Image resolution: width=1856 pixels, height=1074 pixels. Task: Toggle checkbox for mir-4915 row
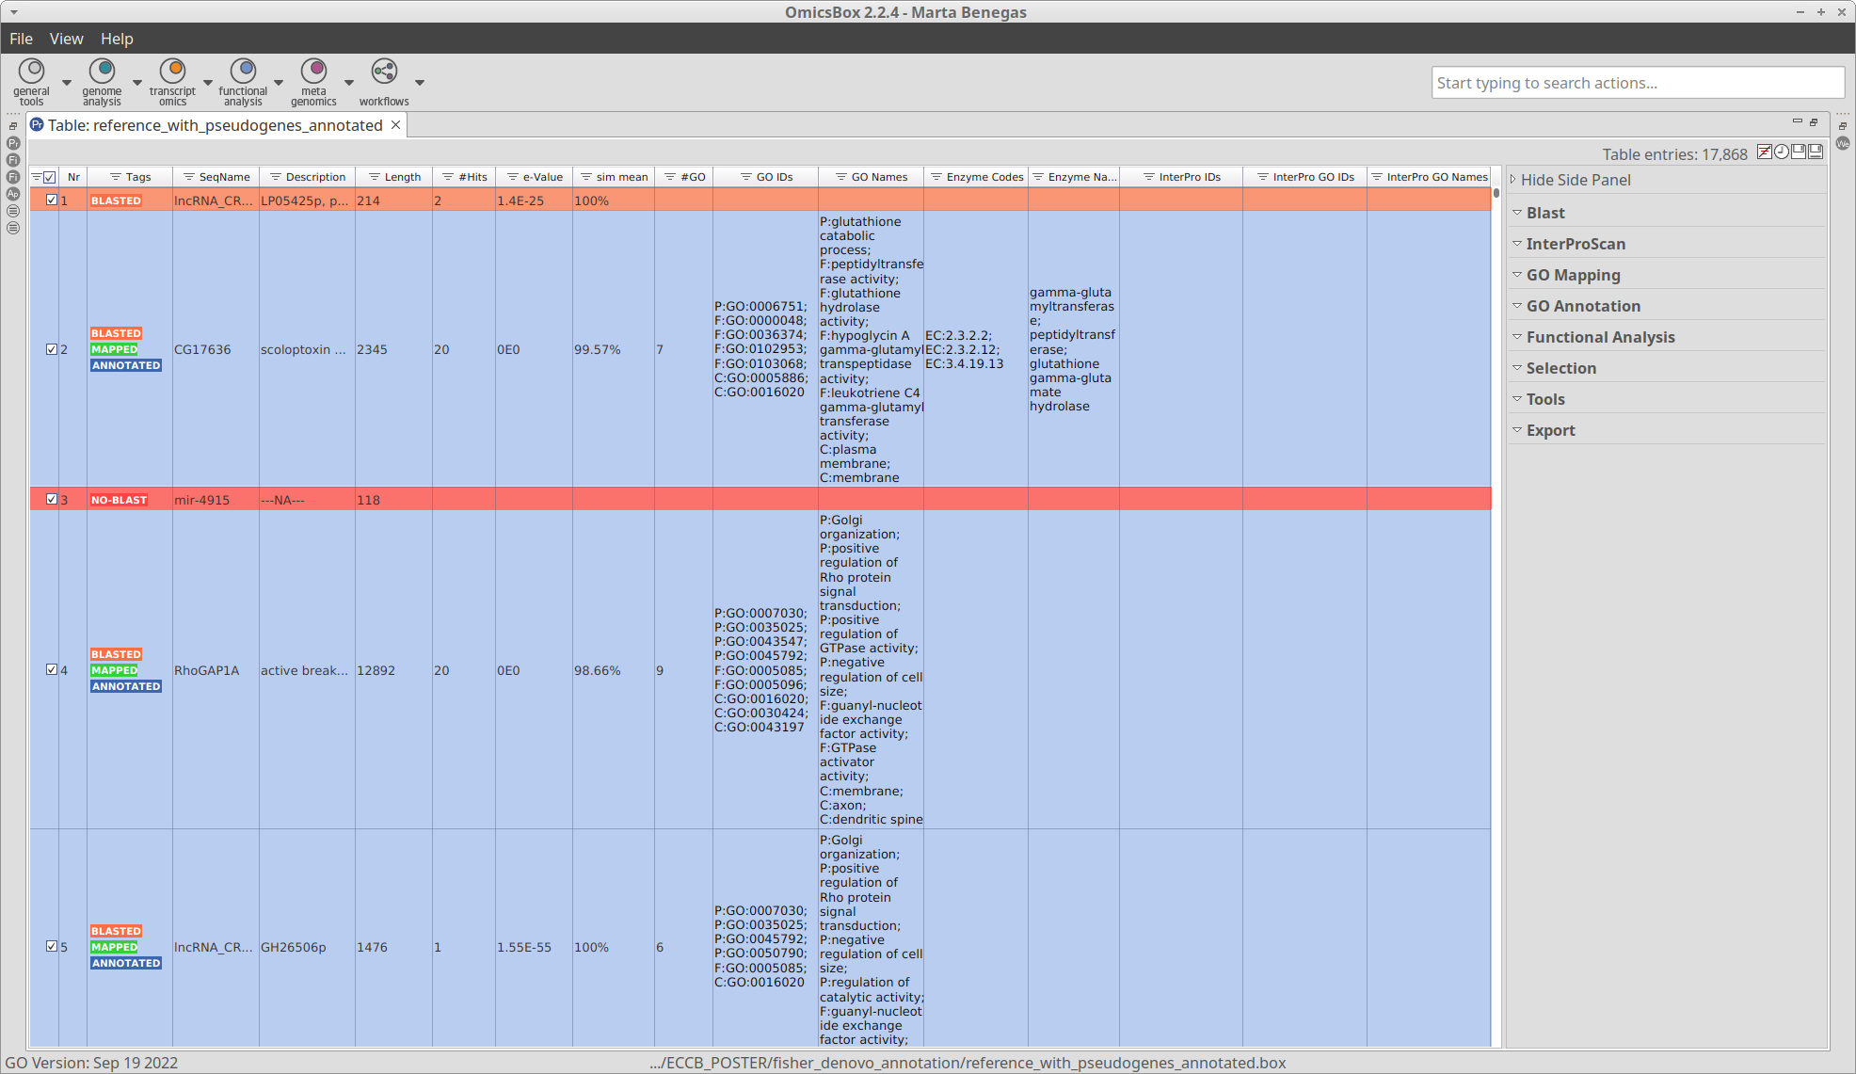pyautogui.click(x=52, y=500)
